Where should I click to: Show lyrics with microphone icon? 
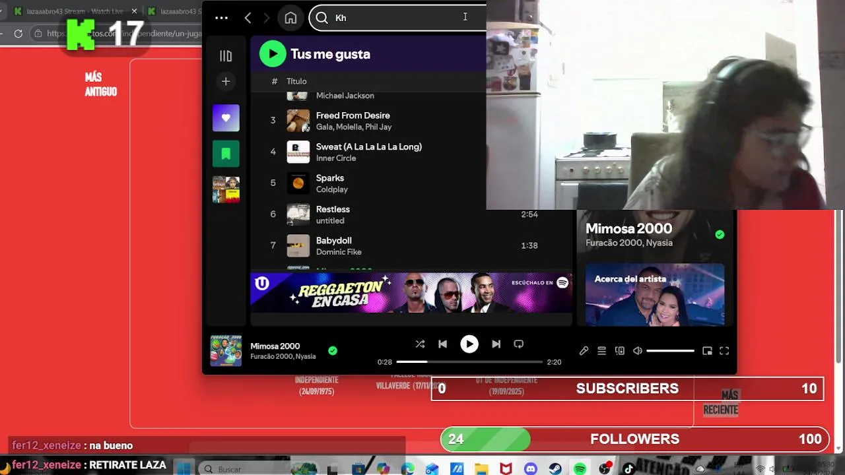[x=584, y=351]
